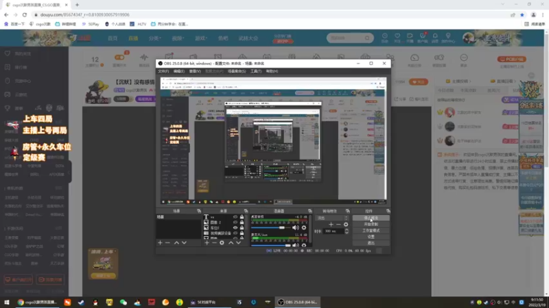Open the history clock icon in douyu header
This screenshot has width=549, height=308.
point(384,38)
